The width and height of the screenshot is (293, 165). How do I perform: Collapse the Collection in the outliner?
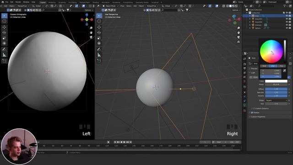point(247,13)
